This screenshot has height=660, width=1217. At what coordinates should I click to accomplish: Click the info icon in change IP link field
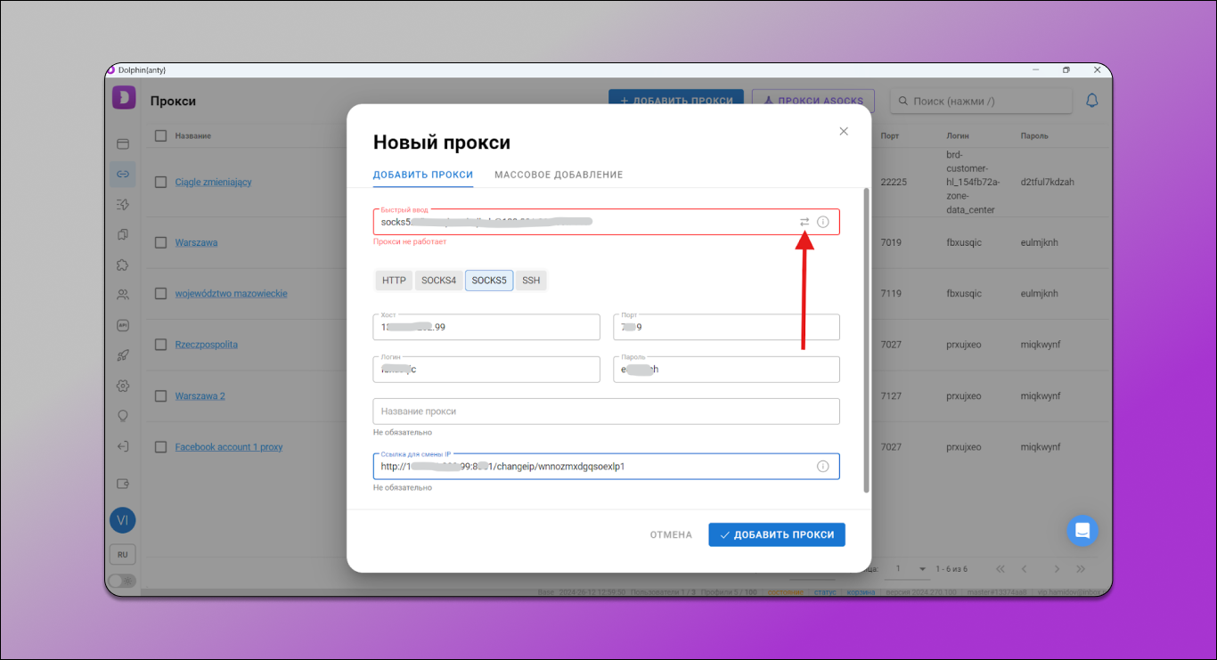point(823,466)
